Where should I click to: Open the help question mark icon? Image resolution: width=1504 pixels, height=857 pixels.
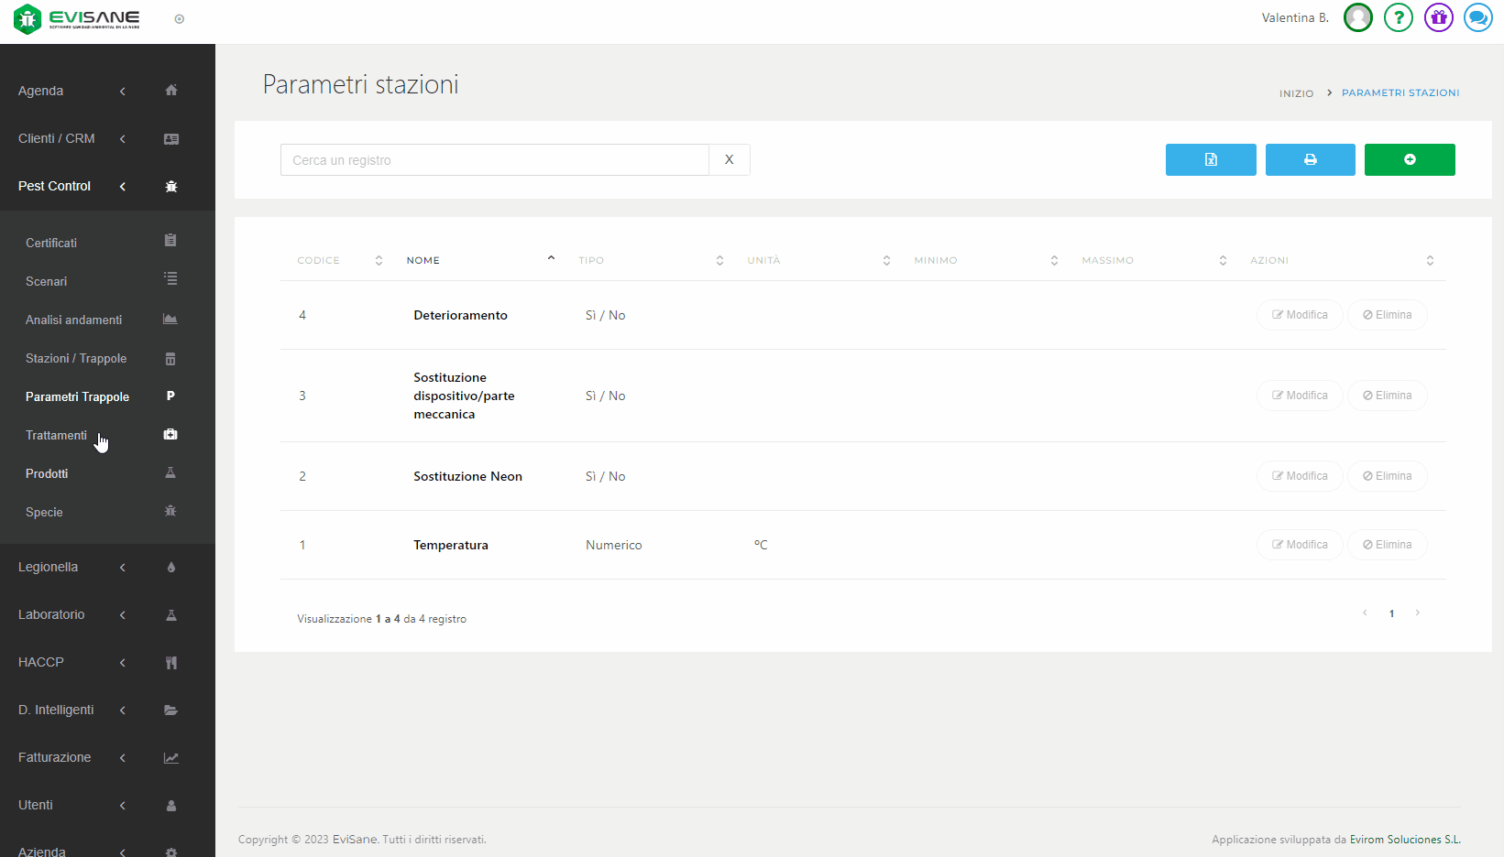tap(1398, 17)
